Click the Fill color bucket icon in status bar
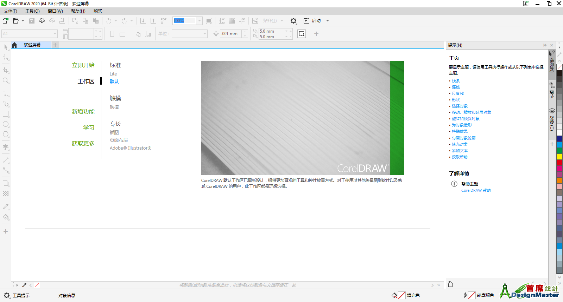 click(x=394, y=295)
